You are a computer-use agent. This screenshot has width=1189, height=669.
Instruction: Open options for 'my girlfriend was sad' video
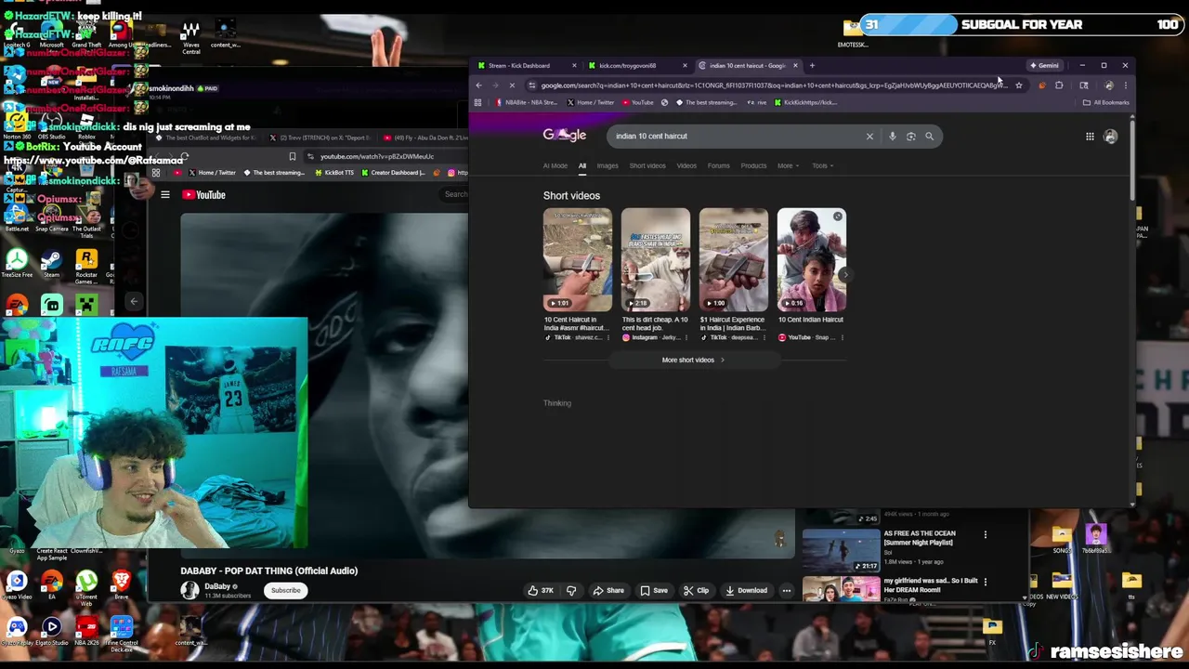click(x=986, y=582)
